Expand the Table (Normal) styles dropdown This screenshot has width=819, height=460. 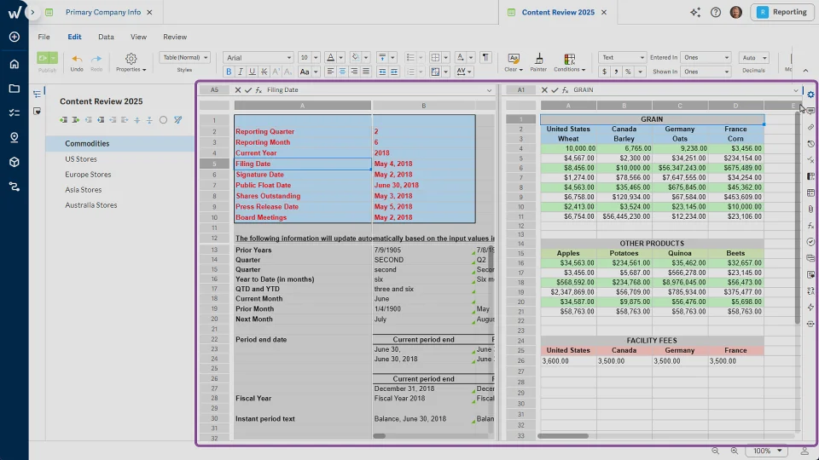coord(183,58)
